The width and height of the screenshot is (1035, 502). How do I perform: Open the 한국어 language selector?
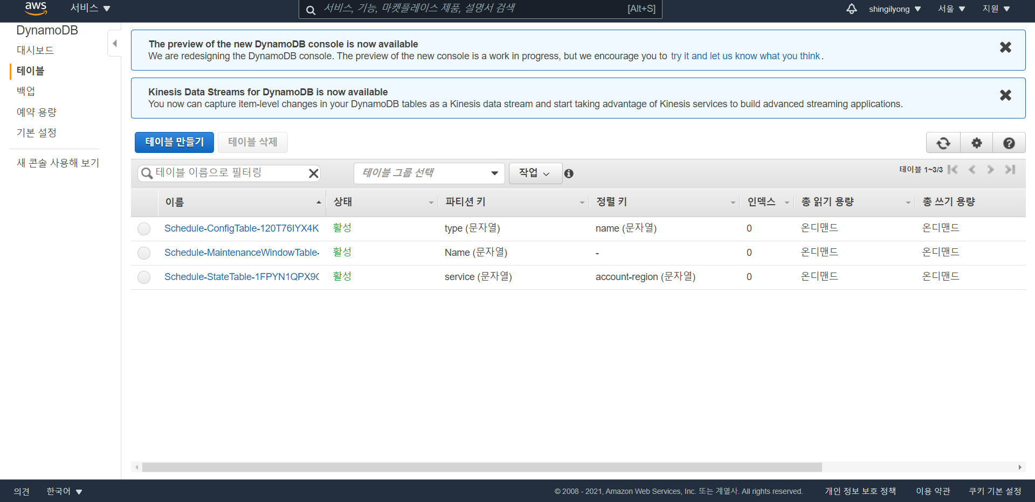64,491
